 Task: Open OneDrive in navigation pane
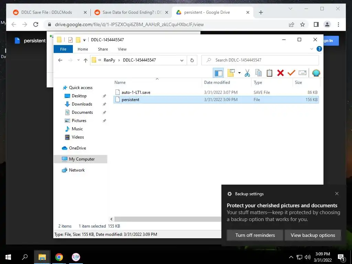[x=77, y=148]
